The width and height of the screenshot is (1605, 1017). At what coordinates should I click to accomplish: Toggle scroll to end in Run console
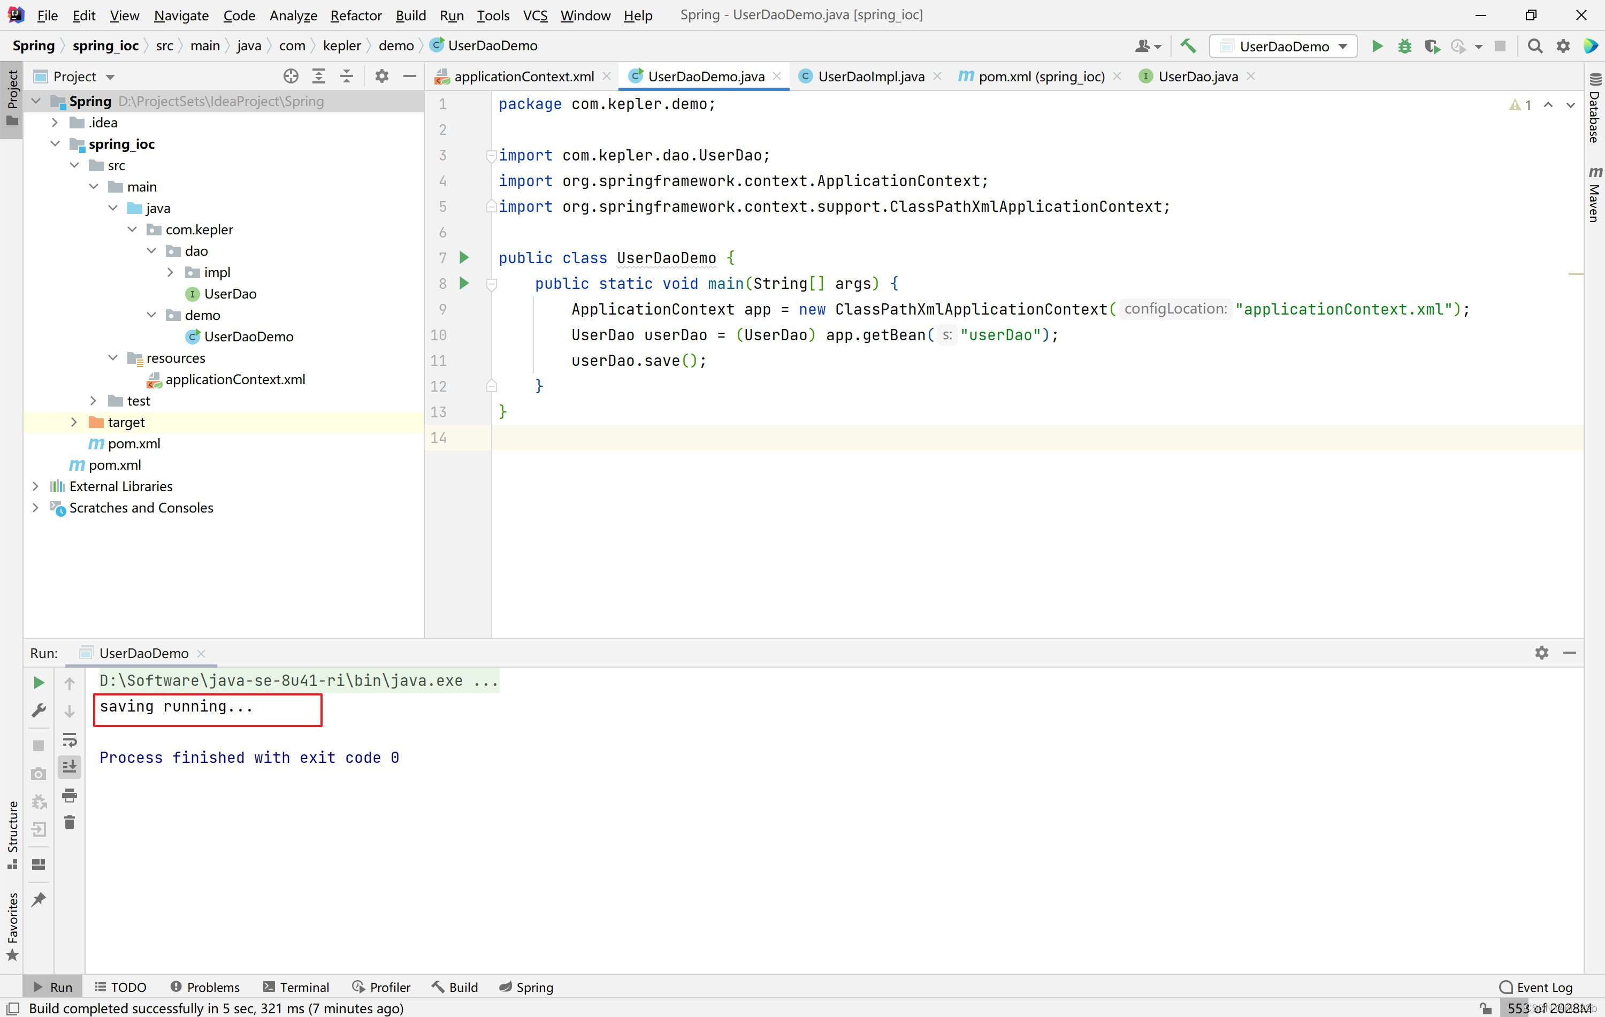[70, 767]
